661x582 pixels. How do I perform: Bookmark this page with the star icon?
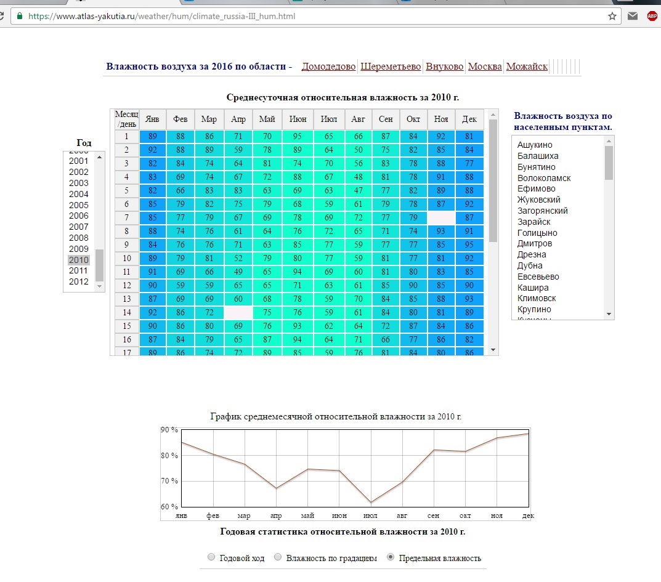tap(612, 17)
